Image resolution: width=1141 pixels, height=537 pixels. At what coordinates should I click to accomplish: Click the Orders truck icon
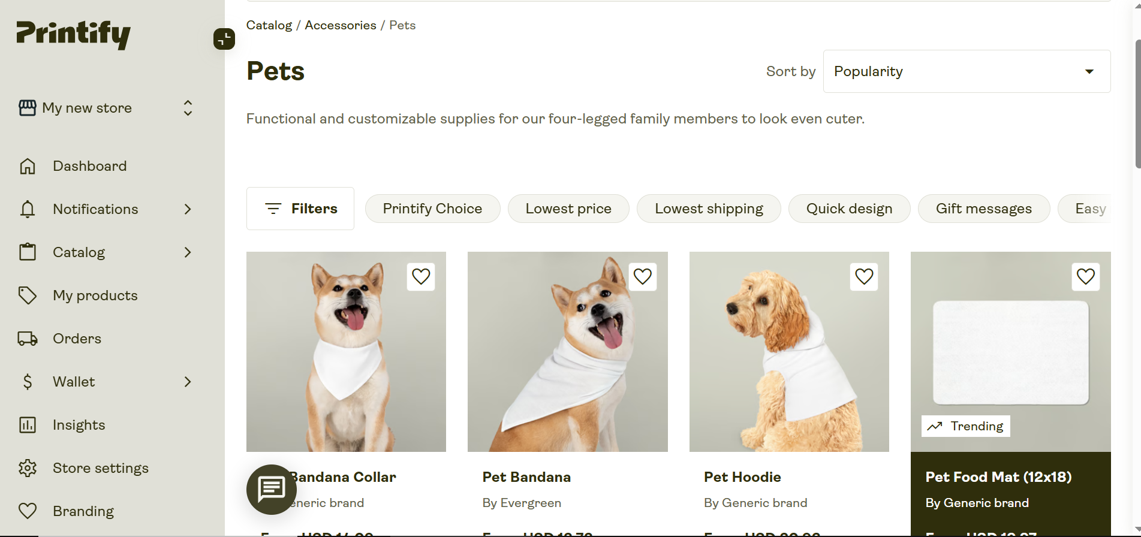[28, 339]
